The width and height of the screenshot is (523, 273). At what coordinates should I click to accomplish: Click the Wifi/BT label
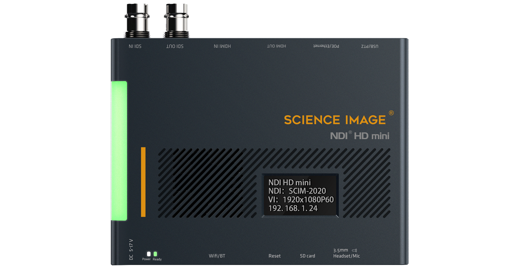[x=217, y=256]
